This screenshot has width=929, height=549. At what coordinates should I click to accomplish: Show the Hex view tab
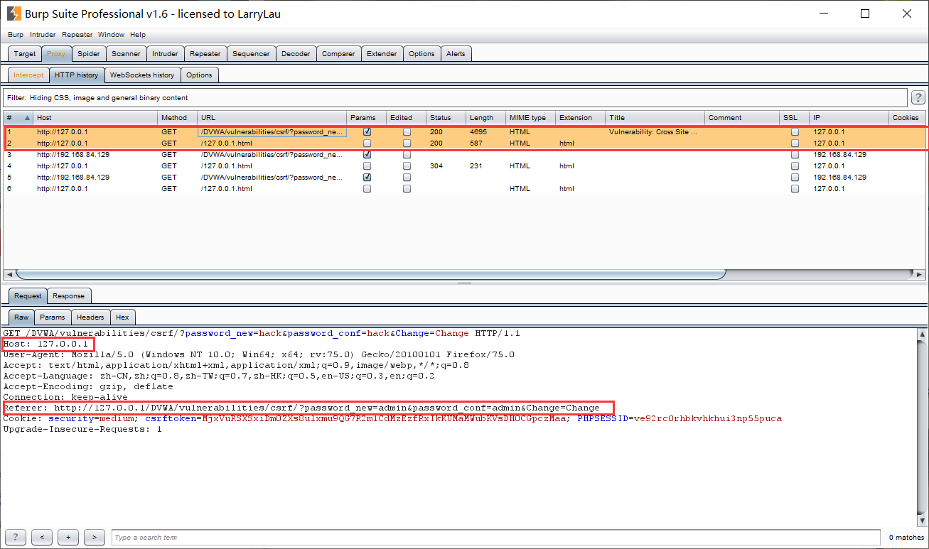click(122, 317)
